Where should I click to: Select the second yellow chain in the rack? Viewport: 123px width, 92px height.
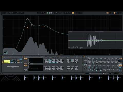pos(7,62)
